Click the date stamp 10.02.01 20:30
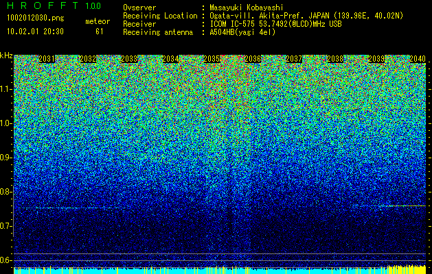The width and height of the screenshot is (432, 274). [x=36, y=32]
